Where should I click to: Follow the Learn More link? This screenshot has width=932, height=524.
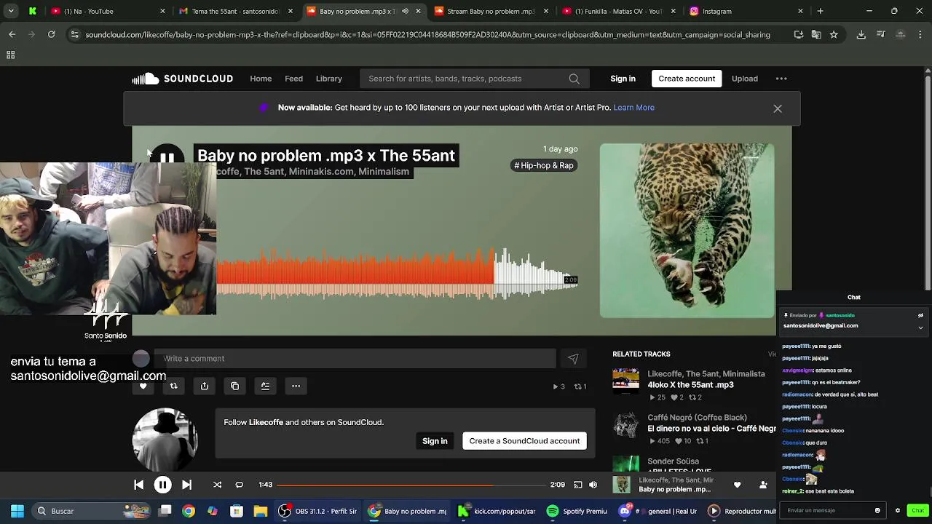click(633, 108)
